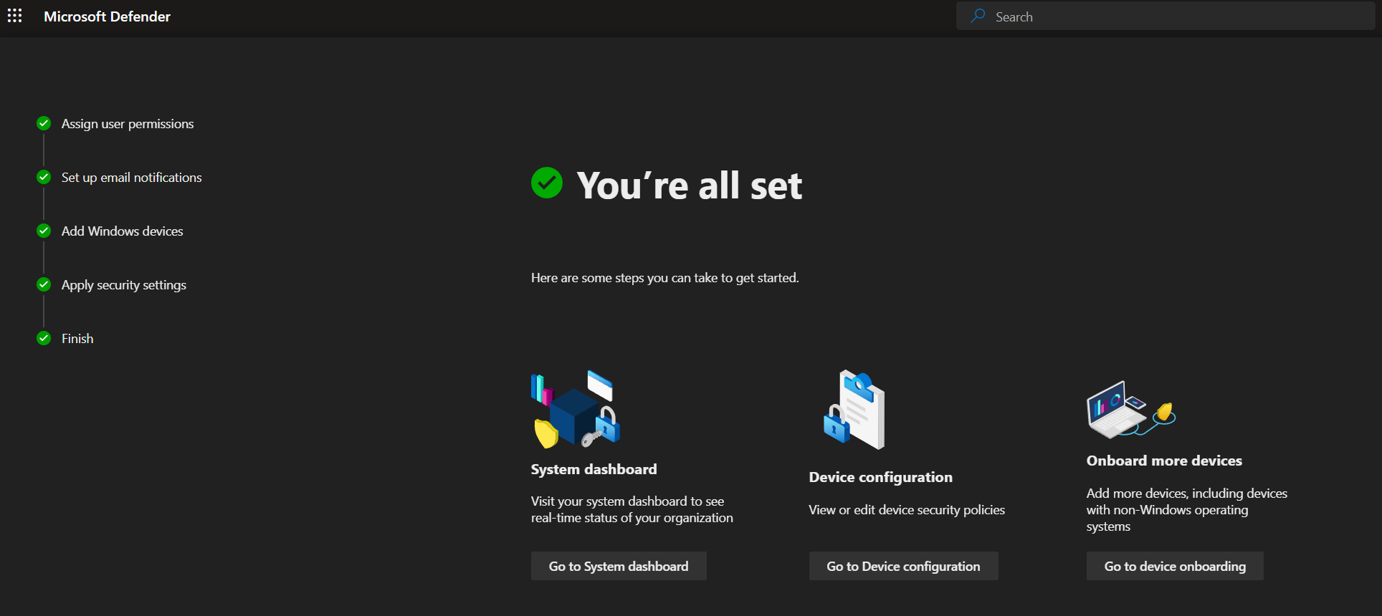Screen dimensions: 1382x616
Task: Select the Add Windows devices step
Action: pos(123,231)
